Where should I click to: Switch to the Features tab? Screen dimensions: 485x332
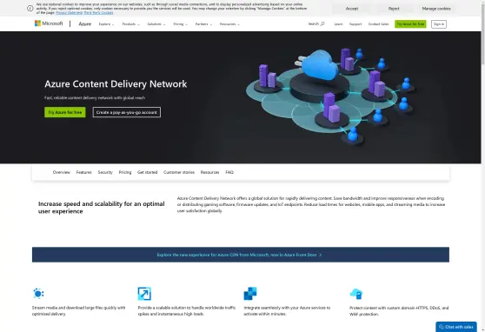tap(83, 172)
